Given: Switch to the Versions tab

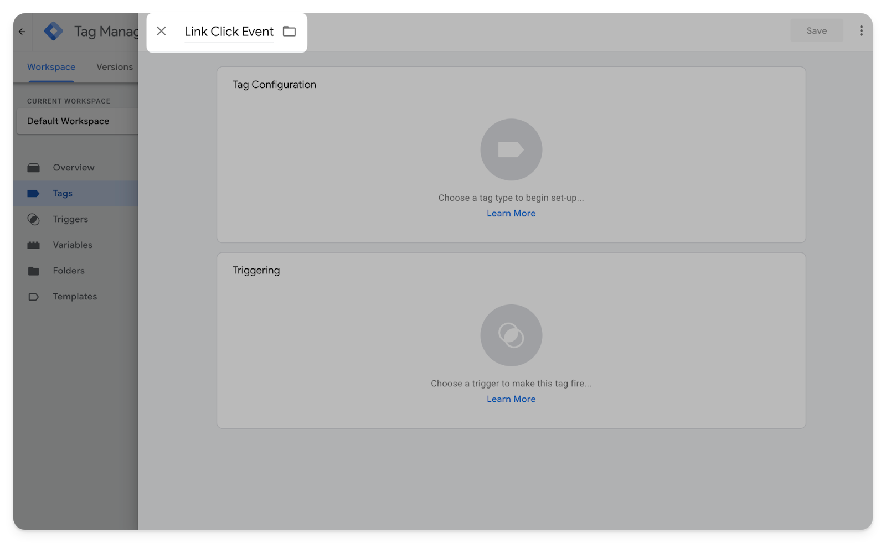Looking at the screenshot, I should (114, 67).
